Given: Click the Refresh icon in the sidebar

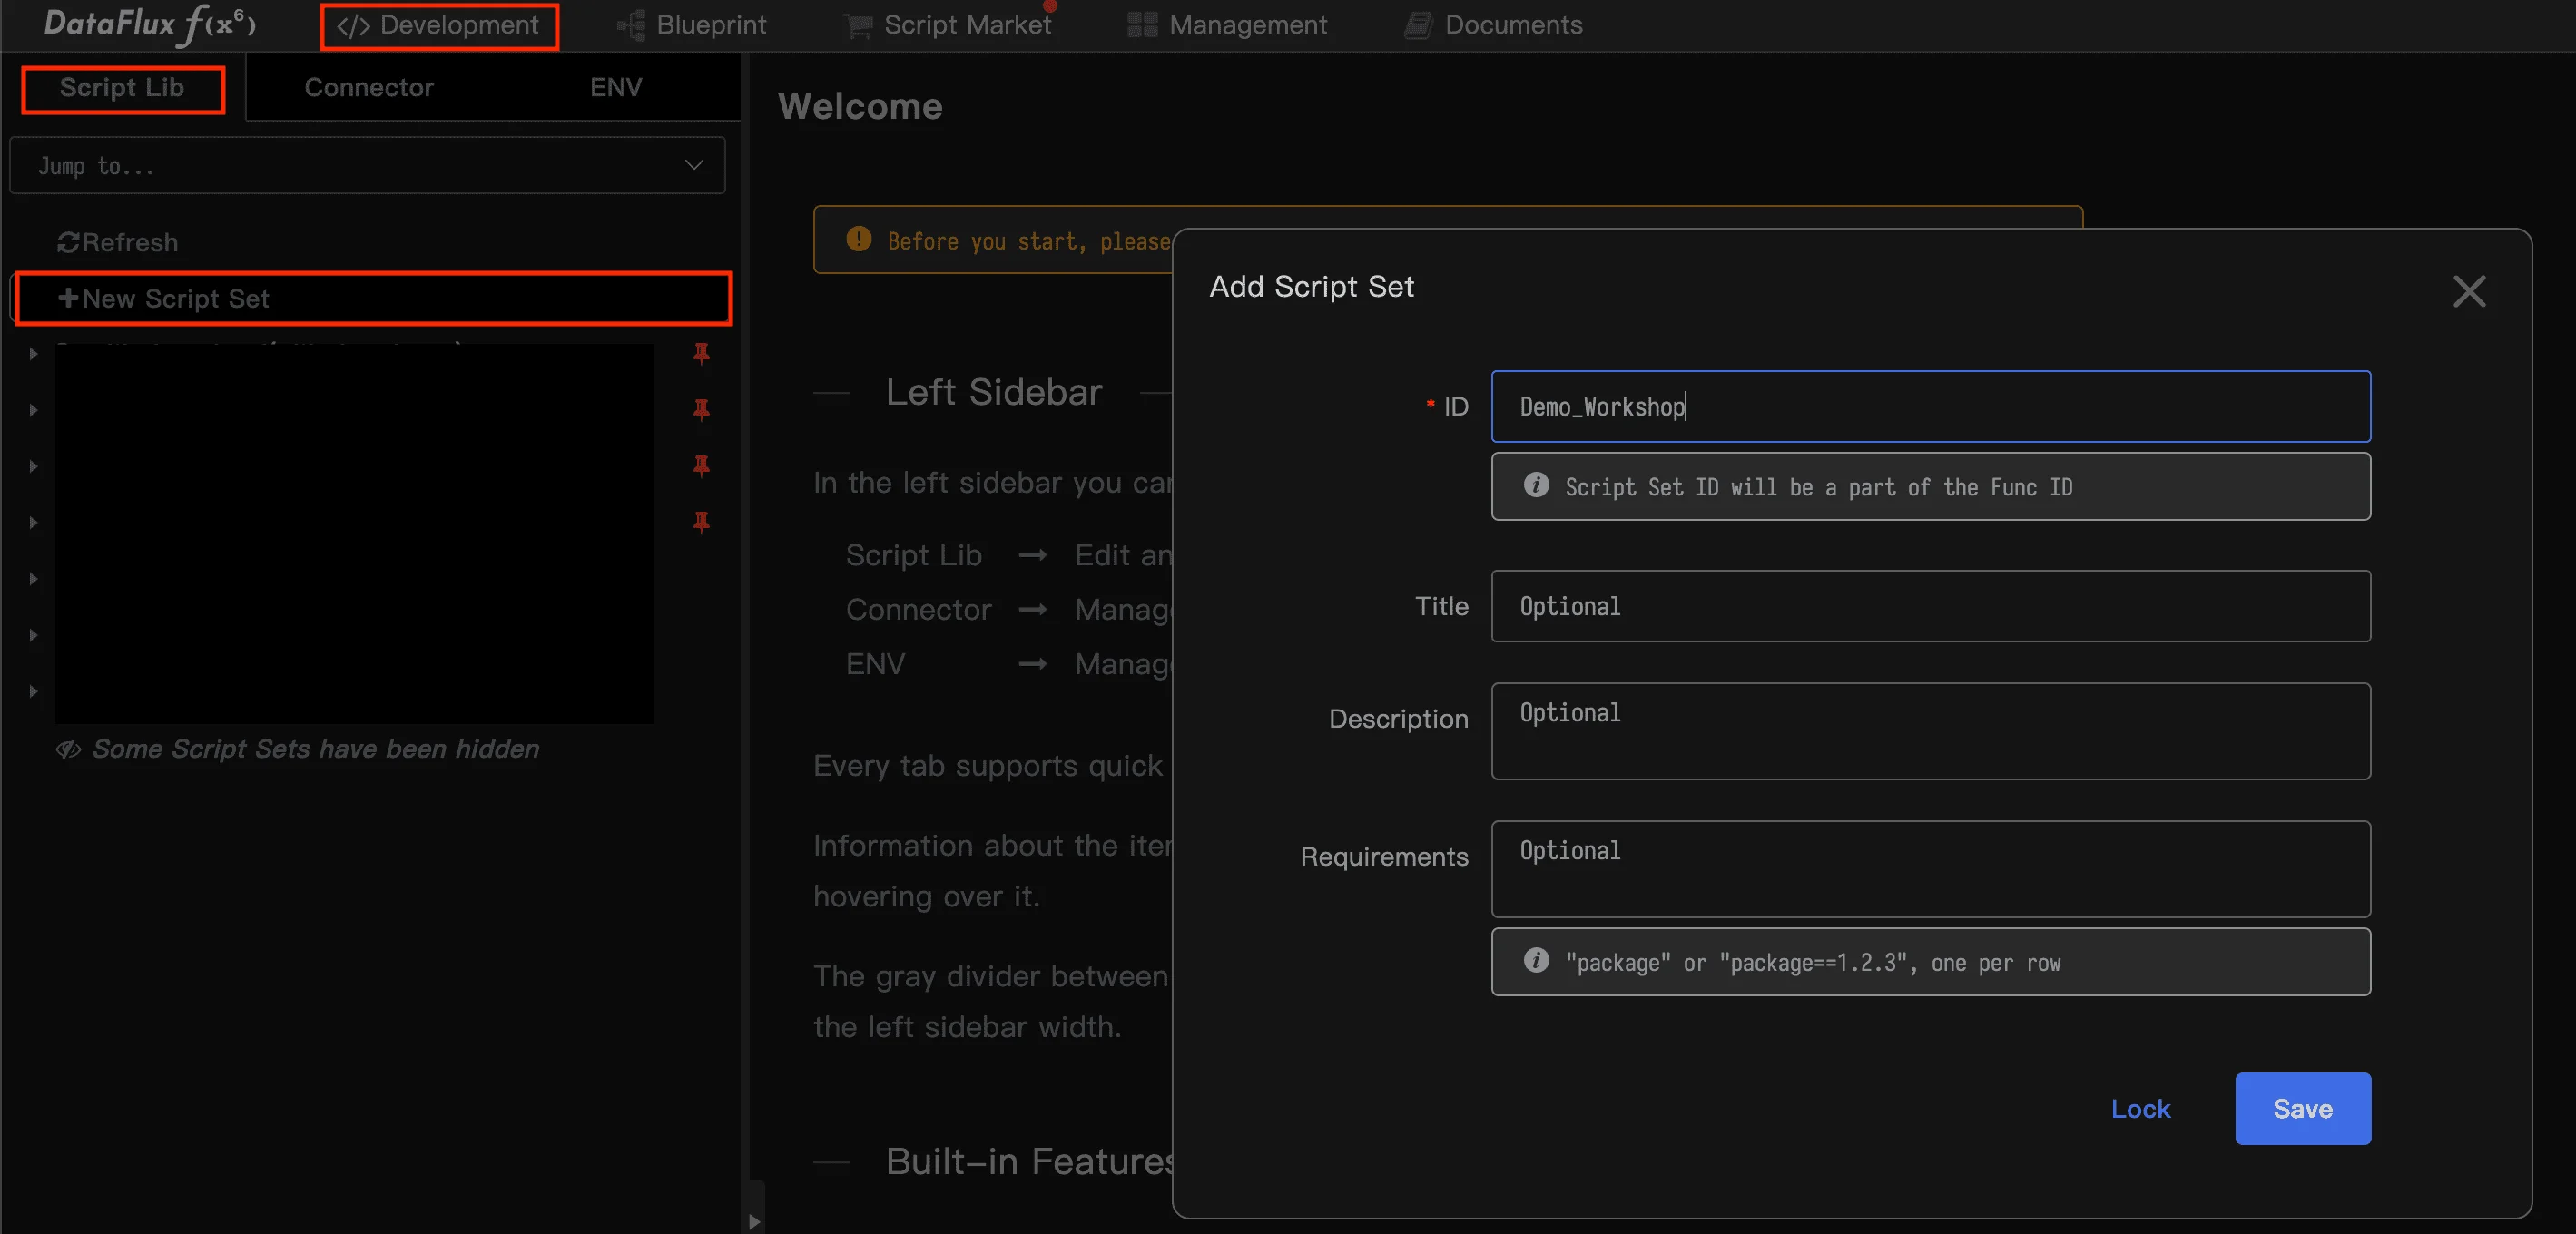Looking at the screenshot, I should 67,241.
